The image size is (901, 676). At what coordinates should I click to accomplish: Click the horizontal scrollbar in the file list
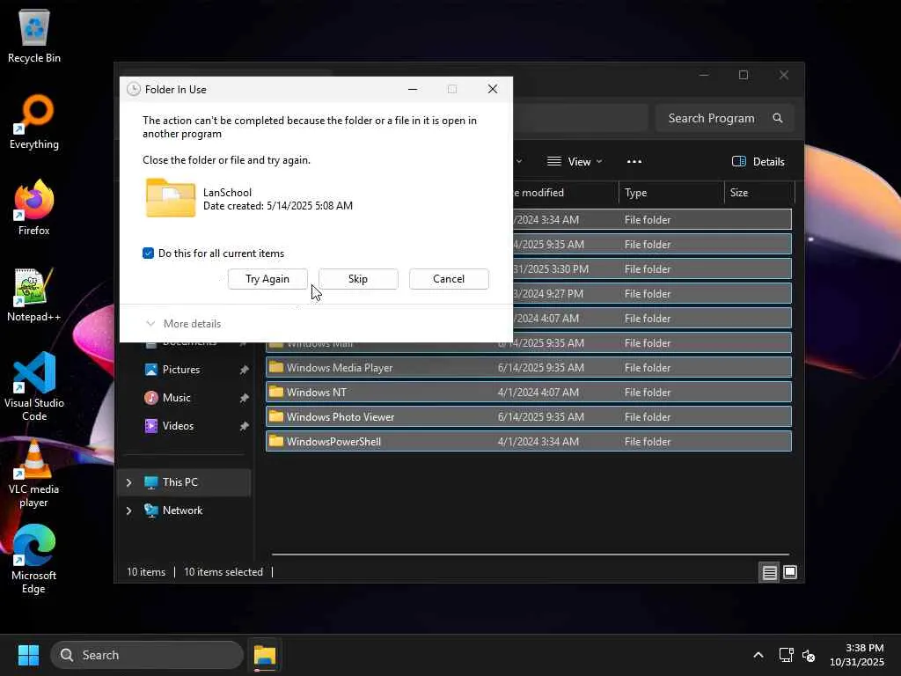click(530, 555)
